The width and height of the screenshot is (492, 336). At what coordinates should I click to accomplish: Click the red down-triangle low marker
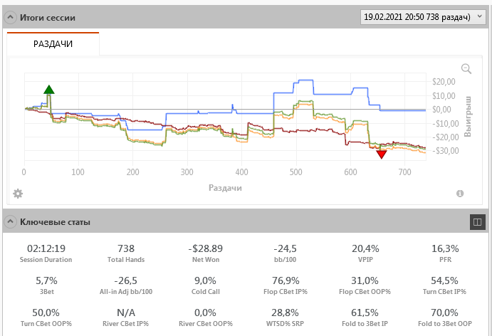[x=382, y=154]
